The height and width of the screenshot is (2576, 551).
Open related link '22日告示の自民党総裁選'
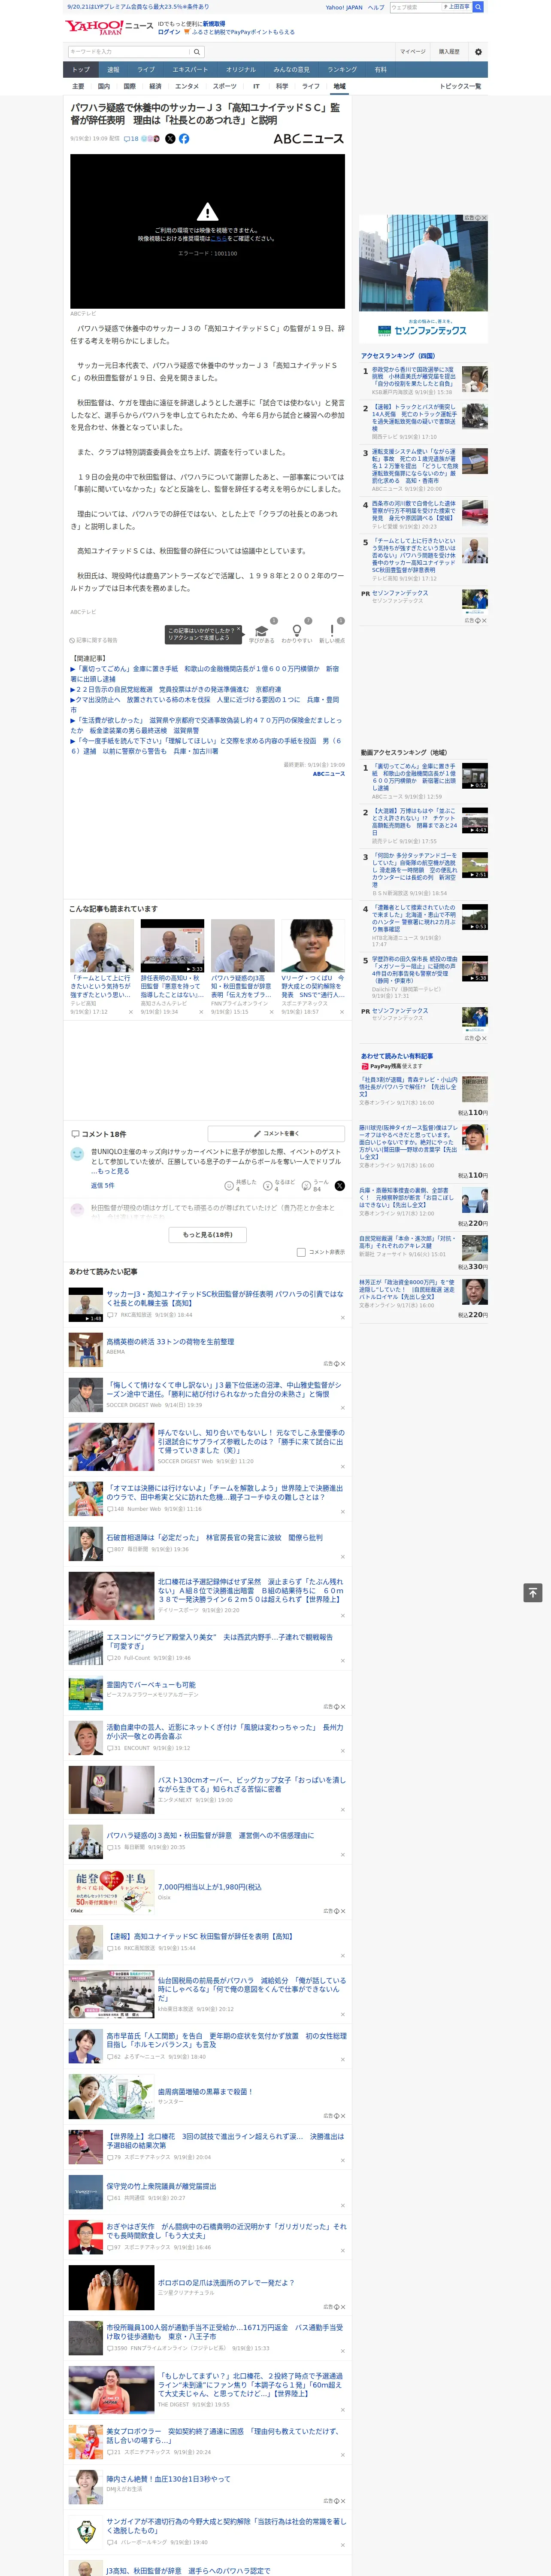click(176, 690)
